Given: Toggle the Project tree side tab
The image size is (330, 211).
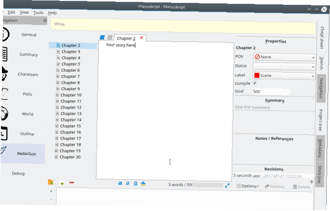Looking at the screenshot, I should pos(320,120).
